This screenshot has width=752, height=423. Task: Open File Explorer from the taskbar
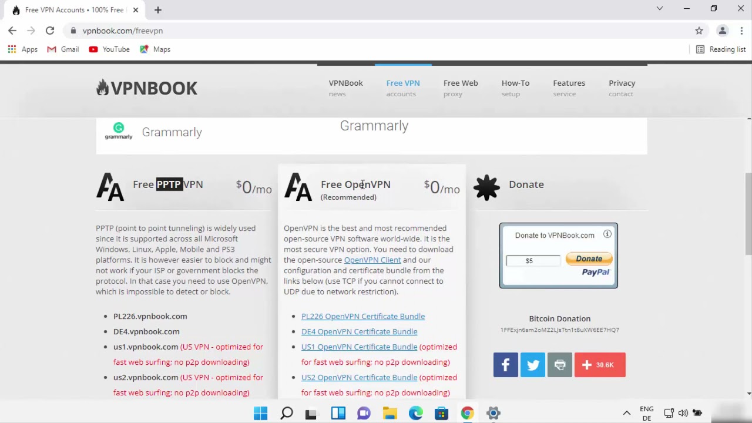(x=390, y=413)
